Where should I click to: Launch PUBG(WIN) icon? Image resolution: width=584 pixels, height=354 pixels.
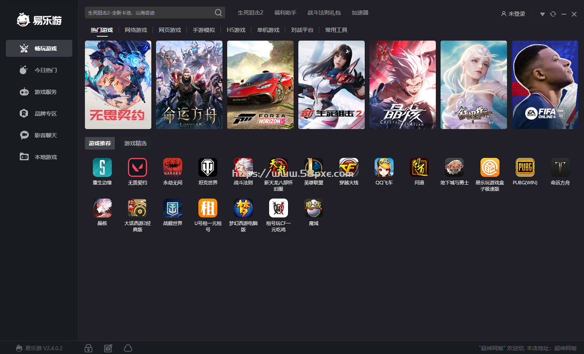point(525,168)
